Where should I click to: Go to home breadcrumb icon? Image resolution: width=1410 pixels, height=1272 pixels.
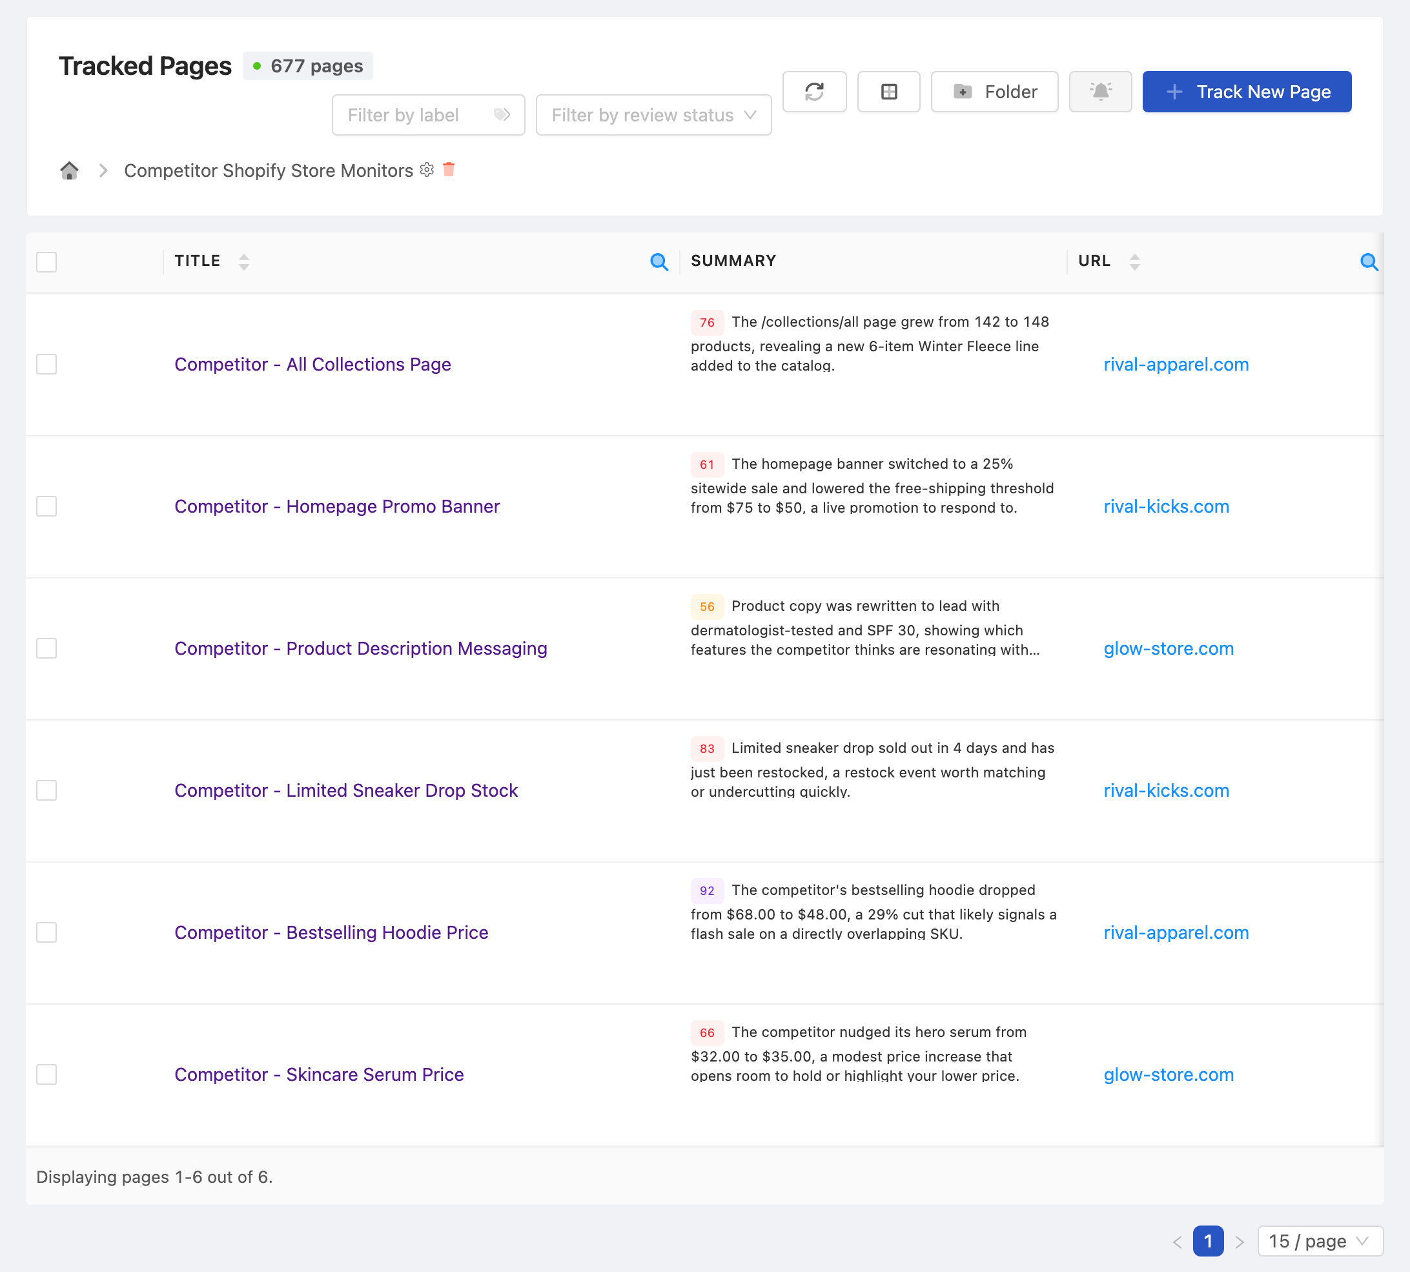point(69,170)
